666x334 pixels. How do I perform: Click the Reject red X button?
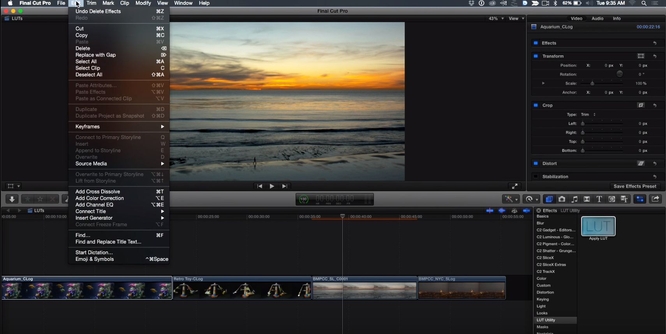(53, 199)
